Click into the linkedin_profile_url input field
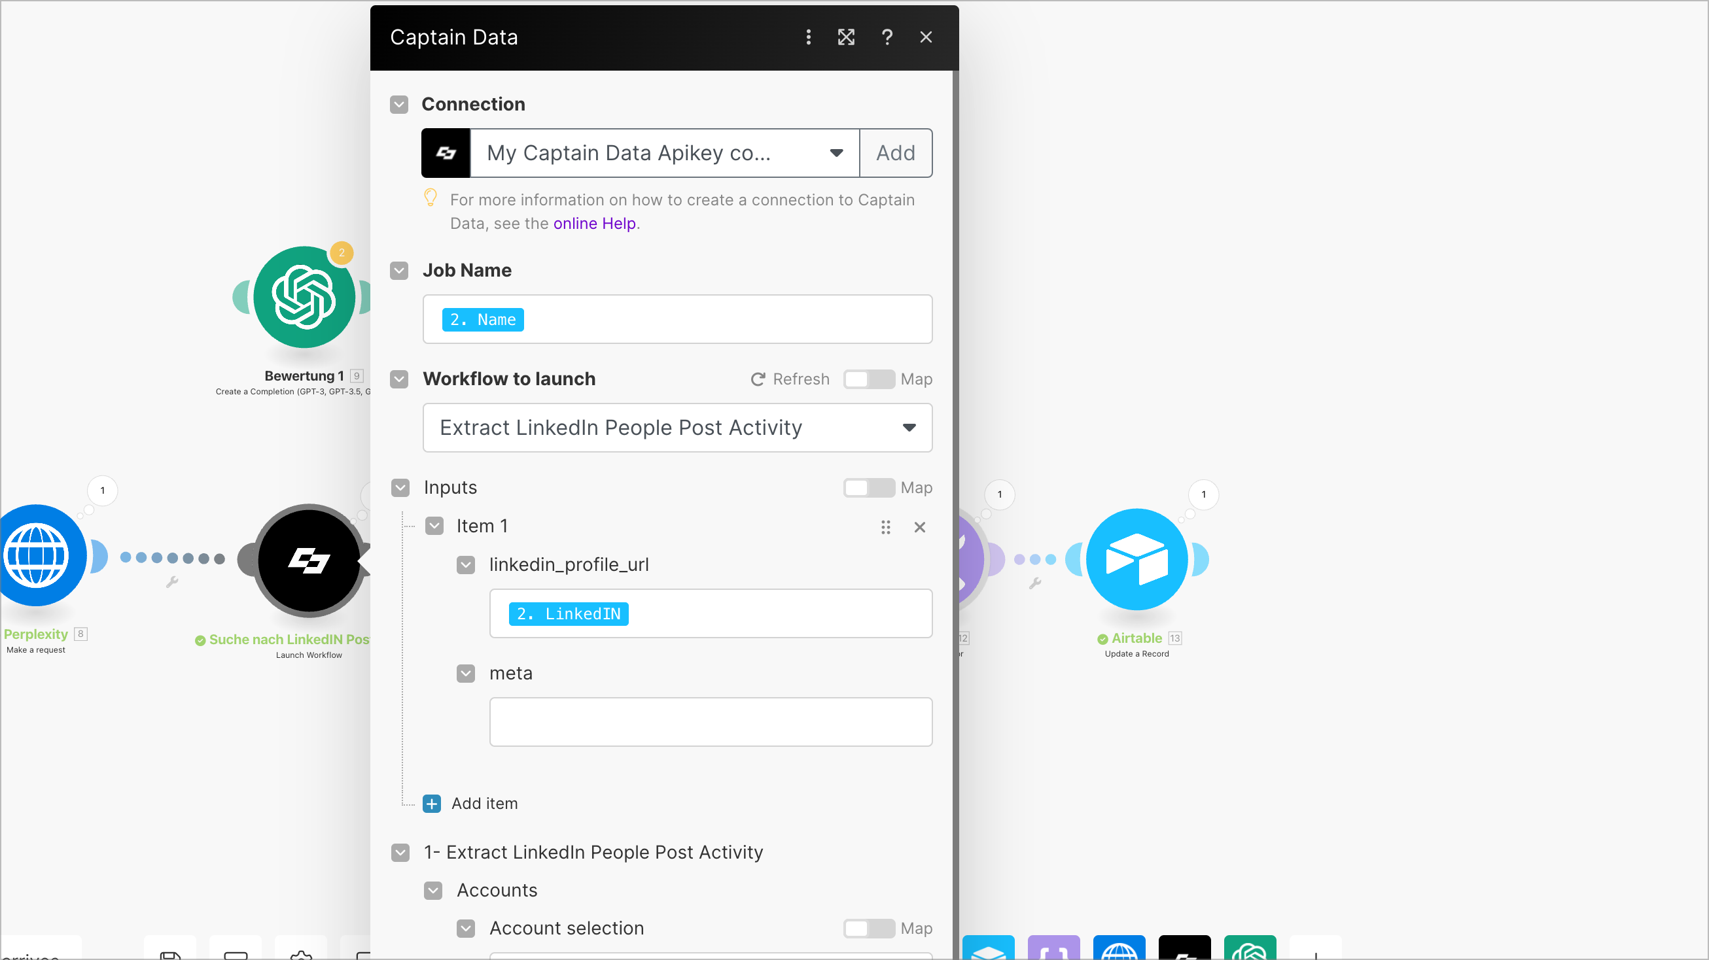The height and width of the screenshot is (960, 1709). tap(711, 614)
